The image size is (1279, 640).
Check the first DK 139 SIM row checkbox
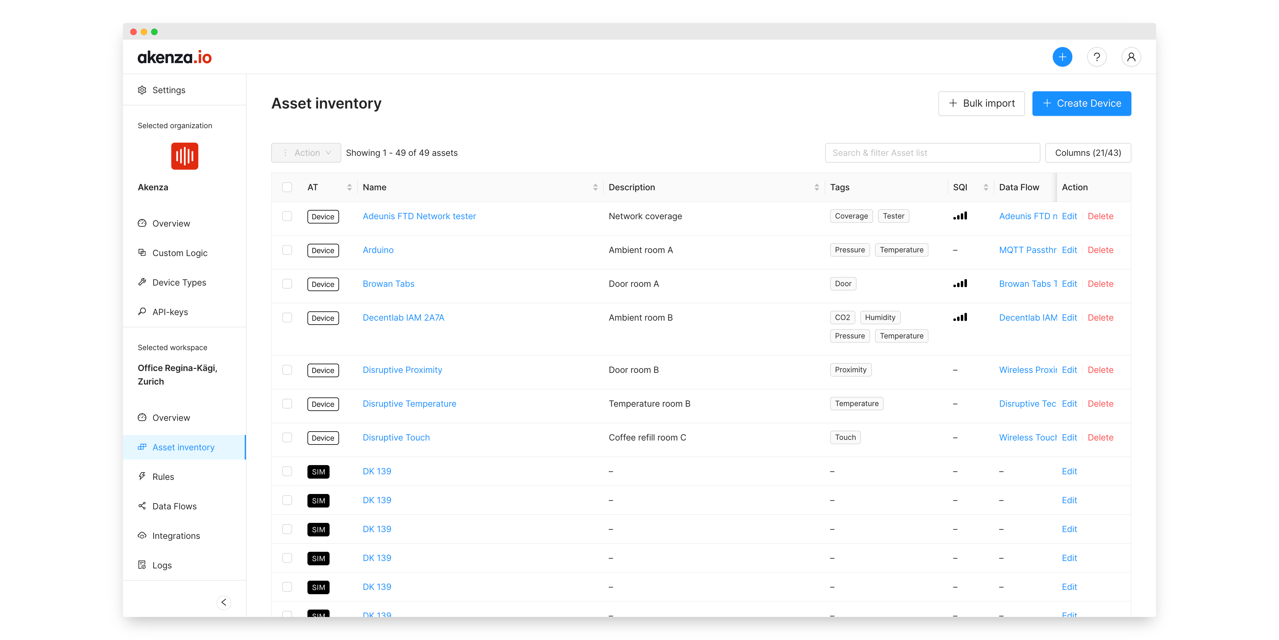[287, 471]
